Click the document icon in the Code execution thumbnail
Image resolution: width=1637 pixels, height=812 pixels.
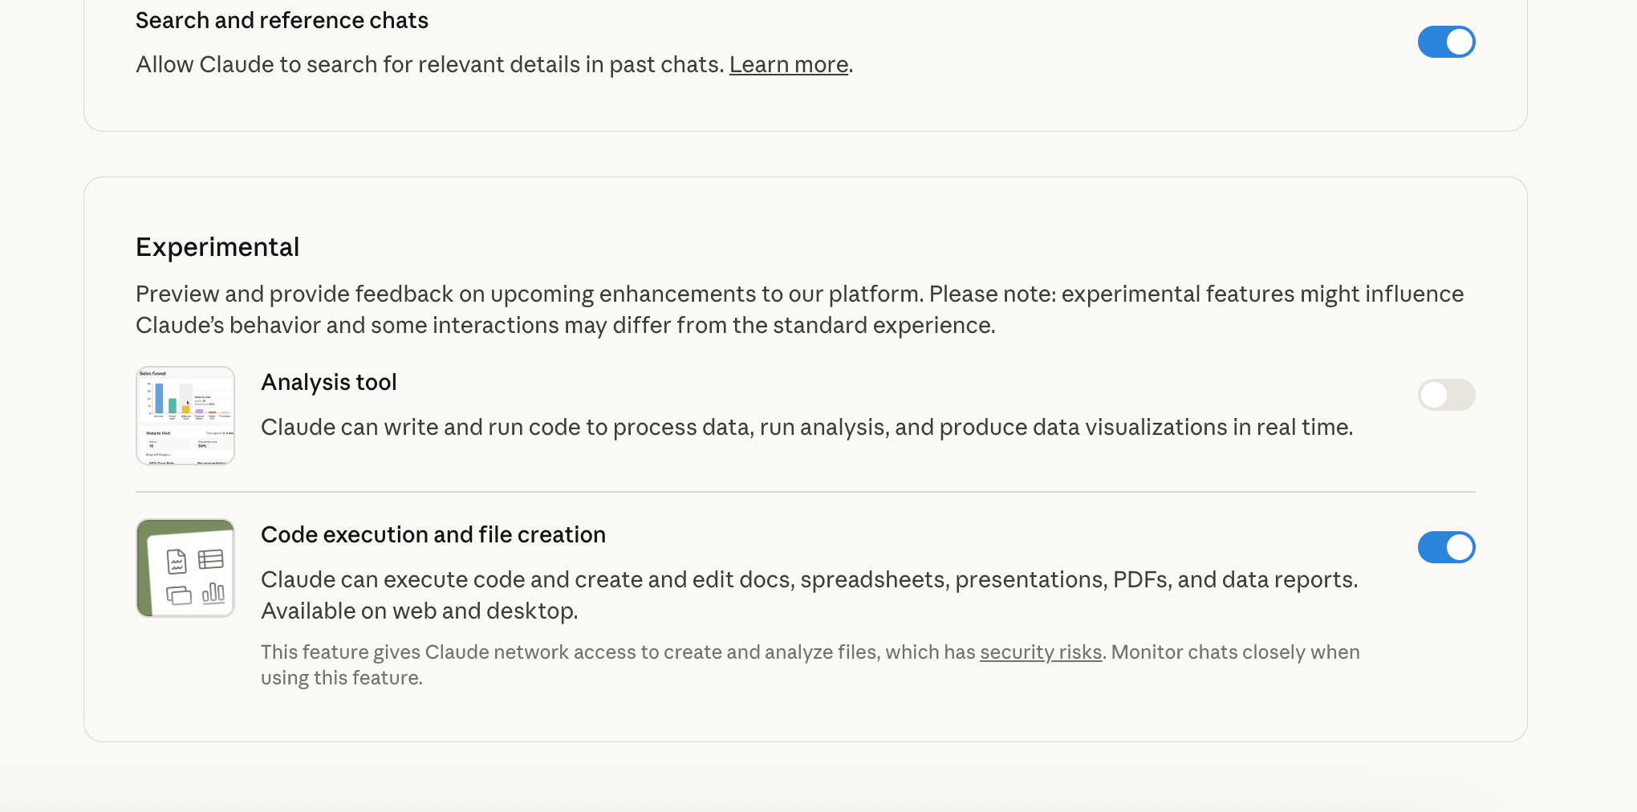coord(177,562)
